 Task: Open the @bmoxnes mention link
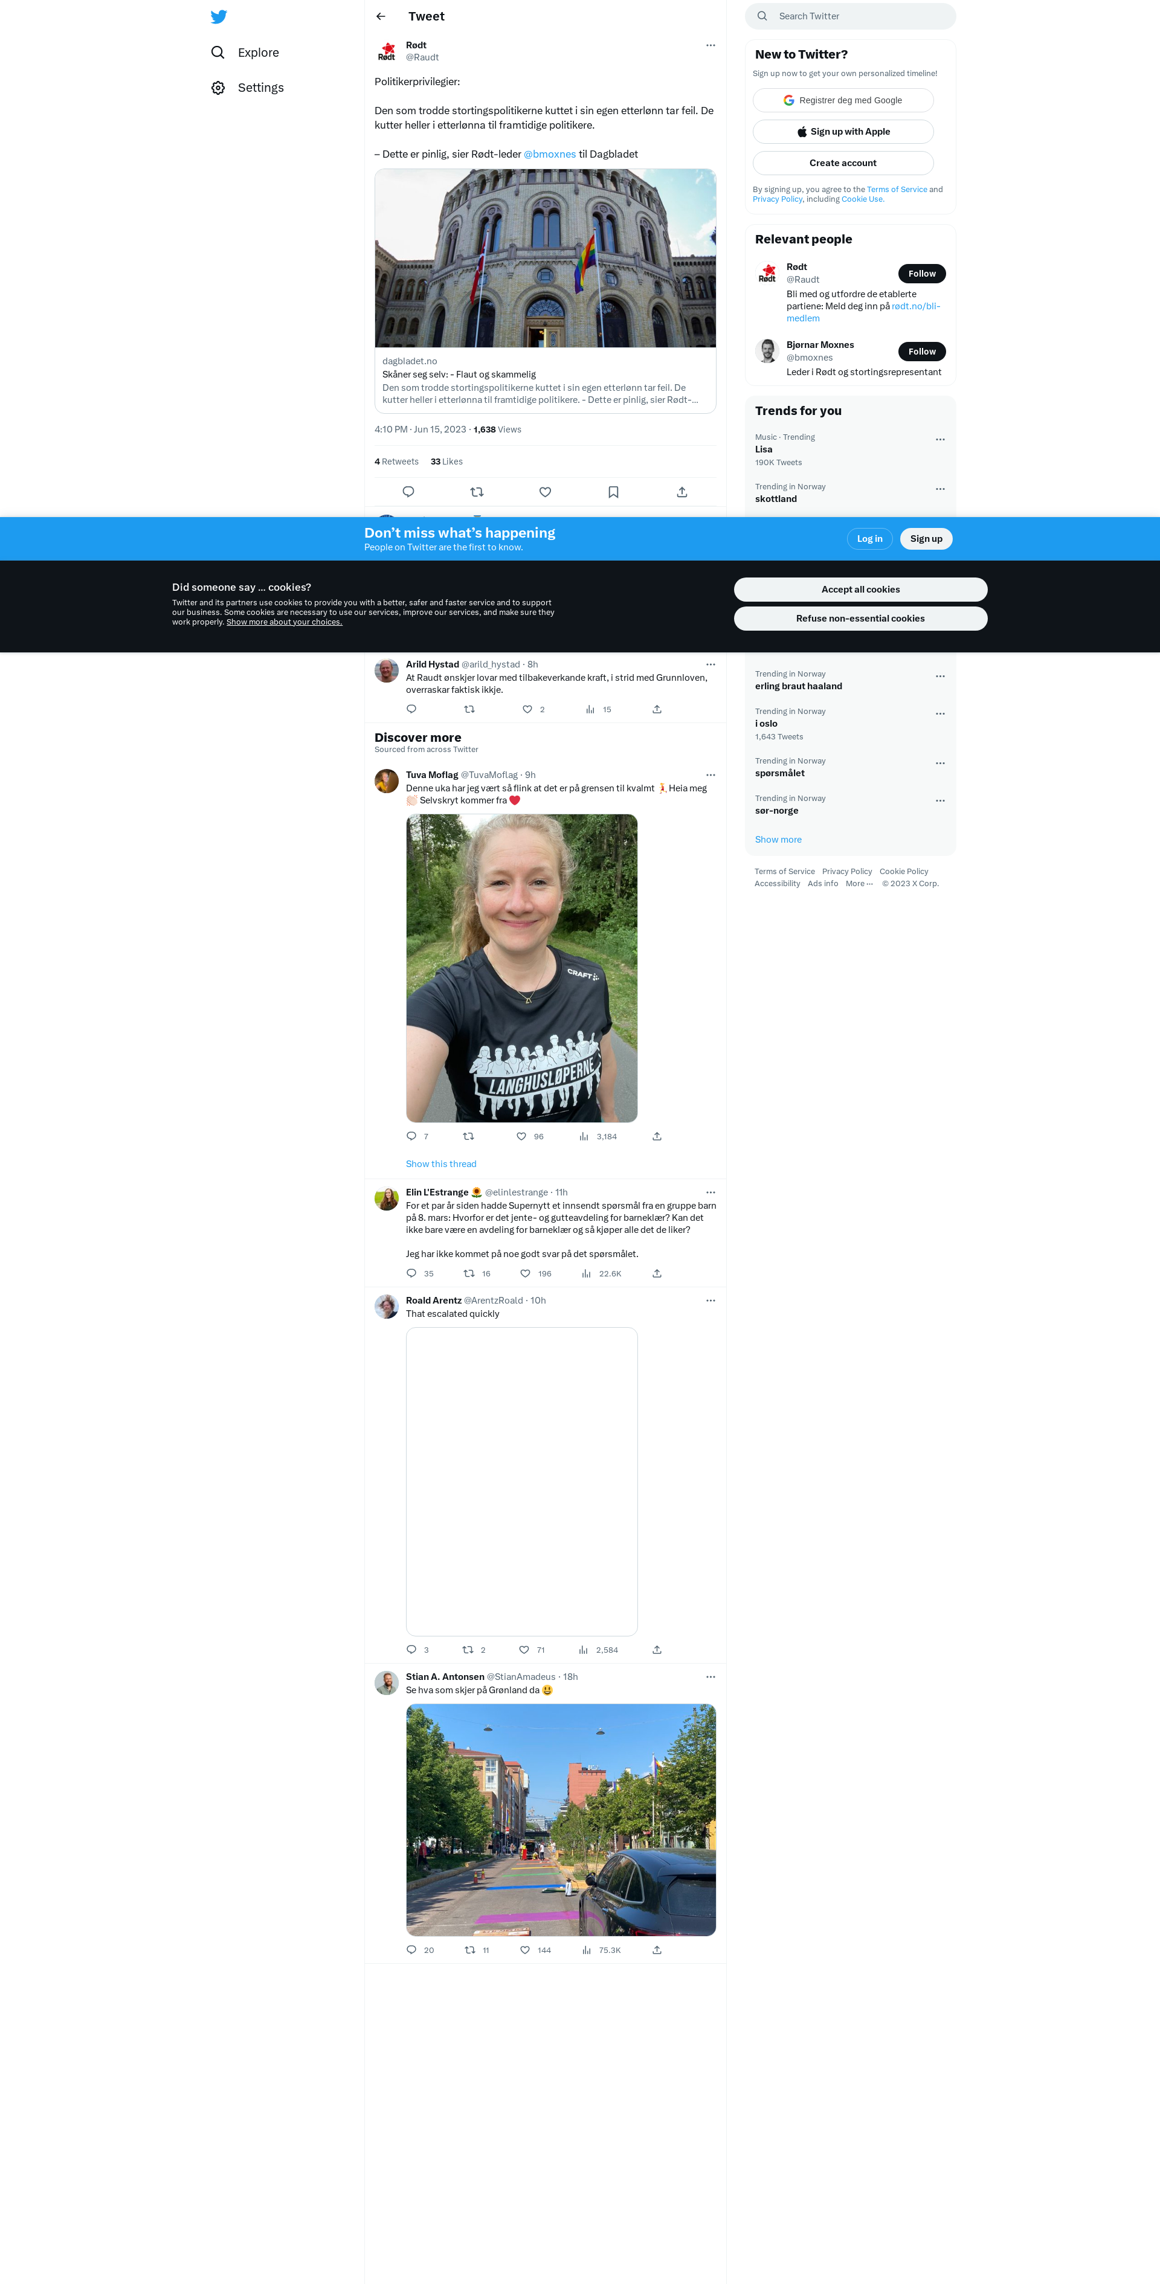pos(550,154)
